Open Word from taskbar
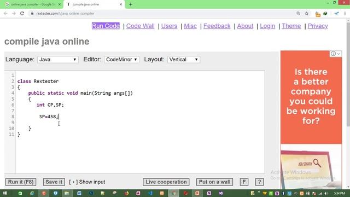This screenshot has width=350, height=197. 79,193
